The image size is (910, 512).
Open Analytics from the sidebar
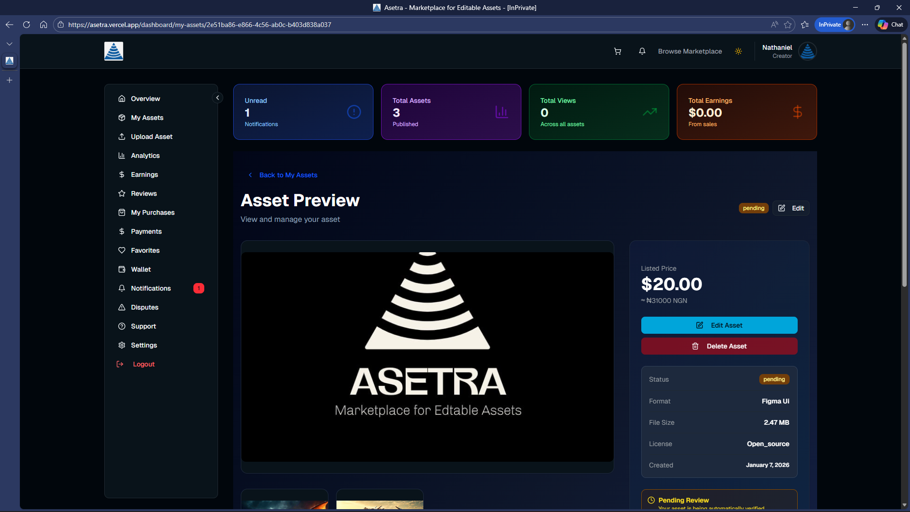pos(145,155)
